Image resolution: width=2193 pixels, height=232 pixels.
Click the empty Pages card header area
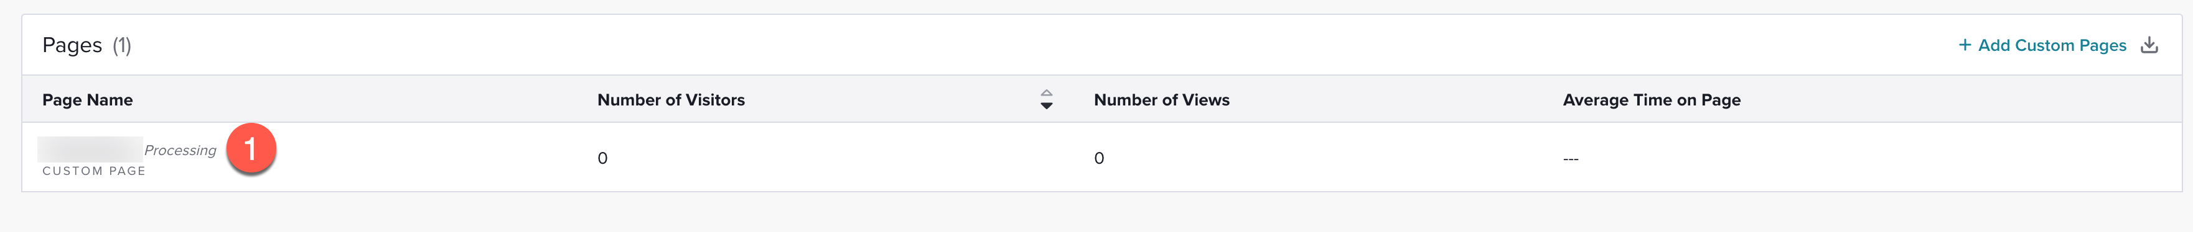(x=1022, y=45)
